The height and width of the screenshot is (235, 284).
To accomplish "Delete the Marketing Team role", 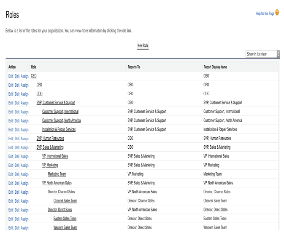I will (16, 174).
